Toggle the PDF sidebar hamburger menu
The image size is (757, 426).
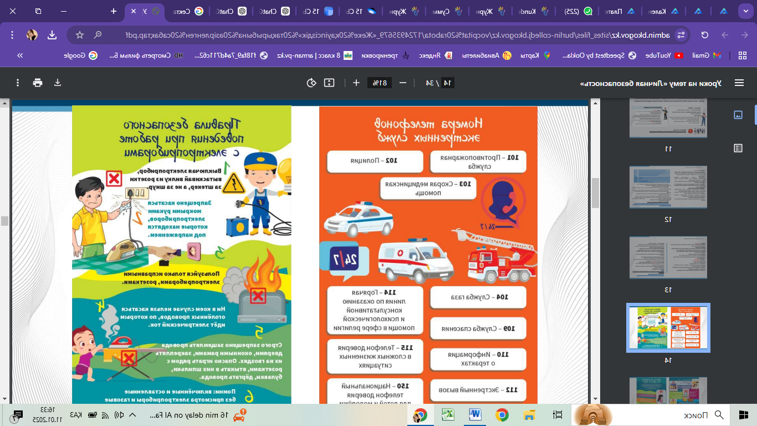(739, 83)
